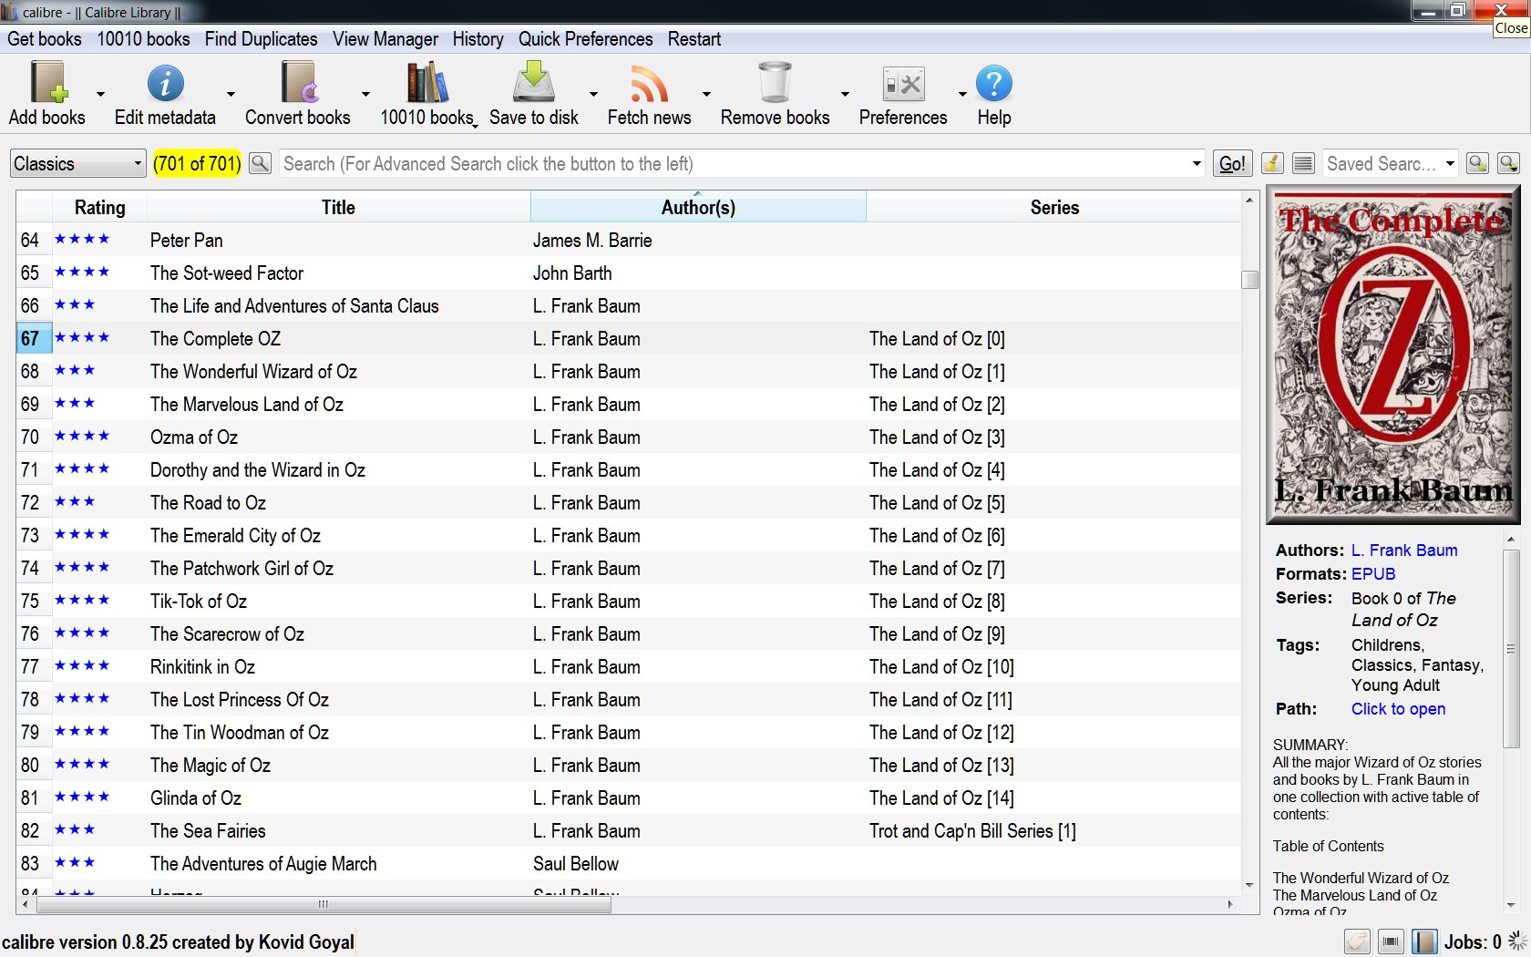Click the Save to disk icon
This screenshot has width=1531, height=957.
(x=533, y=83)
